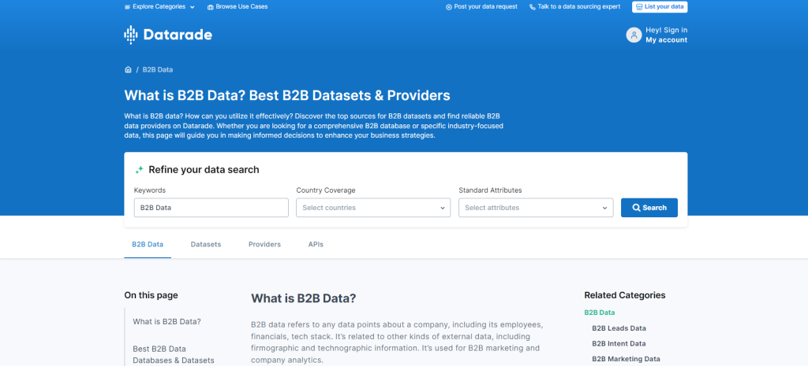Click the Datarade logo
The image size is (808, 366).
[168, 35]
